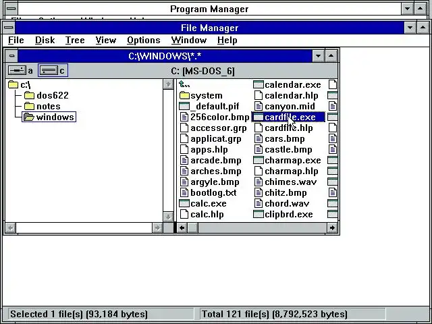
Task: Open the Options menu
Action: pos(143,40)
